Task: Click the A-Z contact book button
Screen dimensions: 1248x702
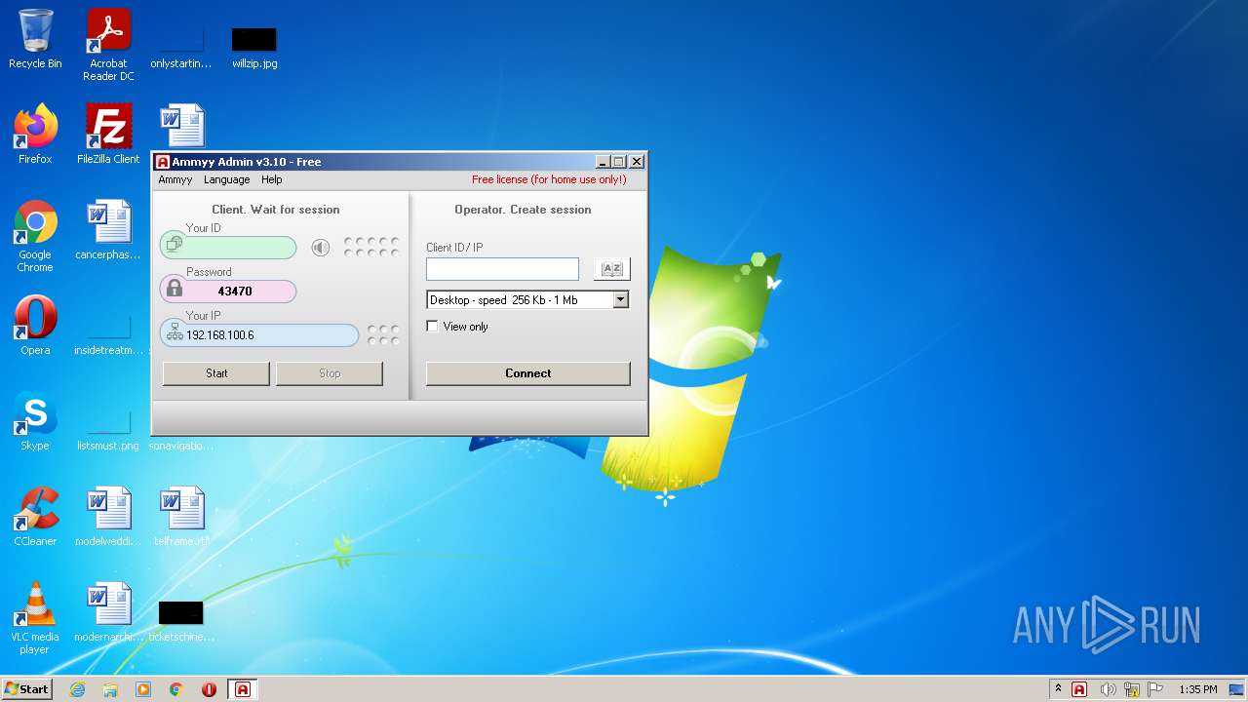Action: click(x=612, y=268)
